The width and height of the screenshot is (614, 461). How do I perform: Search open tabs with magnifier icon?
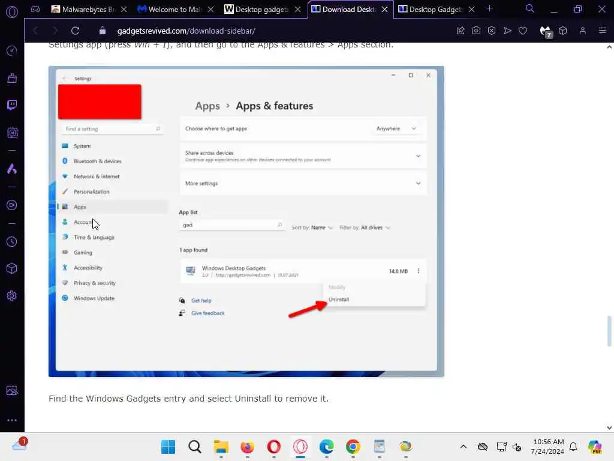(x=530, y=8)
